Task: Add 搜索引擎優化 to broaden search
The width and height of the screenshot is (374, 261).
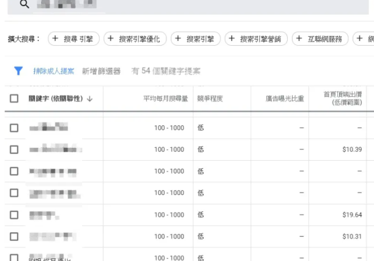Action: click(x=135, y=39)
